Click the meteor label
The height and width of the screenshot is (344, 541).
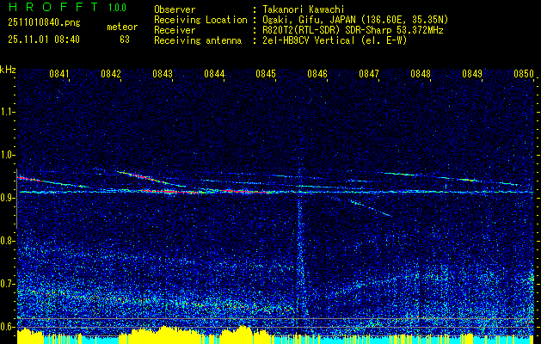coord(122,27)
